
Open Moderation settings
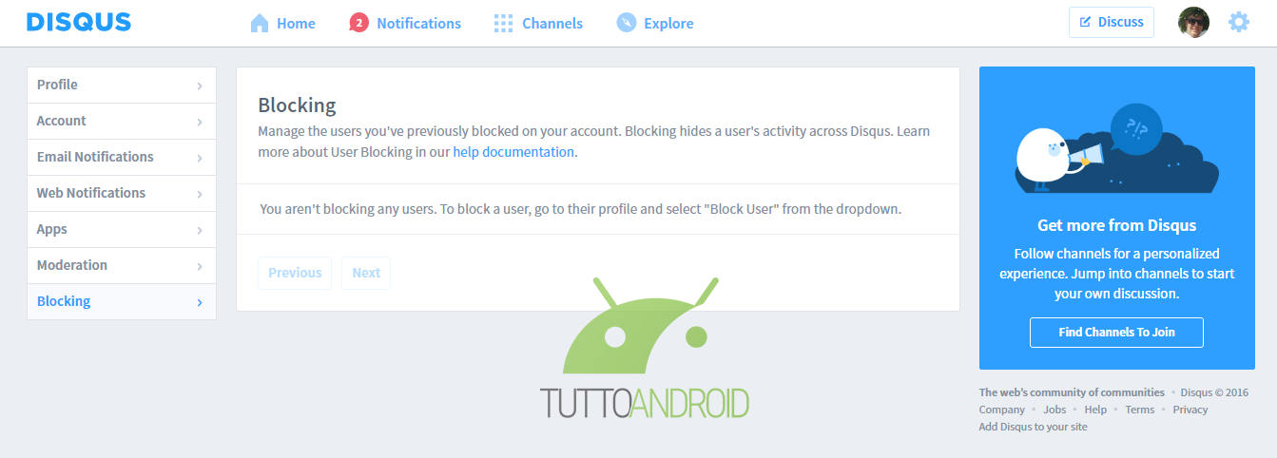tap(122, 266)
